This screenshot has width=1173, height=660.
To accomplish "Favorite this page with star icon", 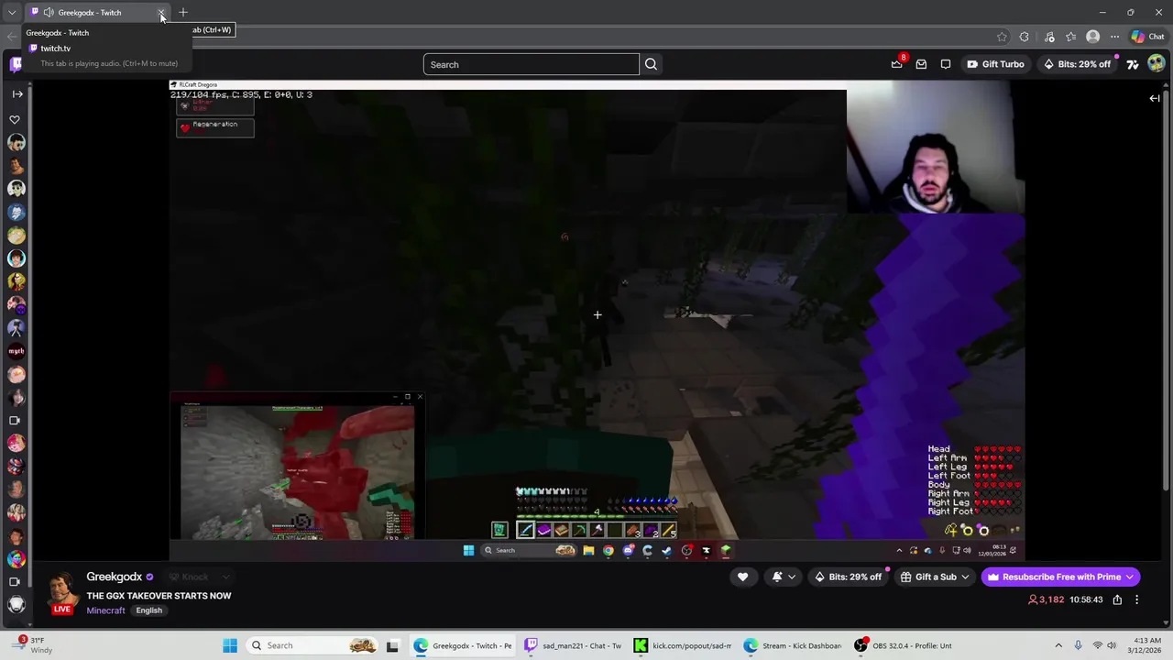I will (1002, 37).
